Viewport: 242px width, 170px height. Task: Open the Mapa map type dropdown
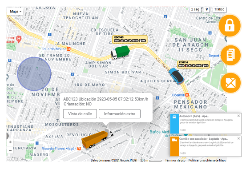click(15, 12)
